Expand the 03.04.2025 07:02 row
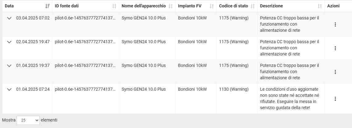352x128 pixels. (9, 18)
